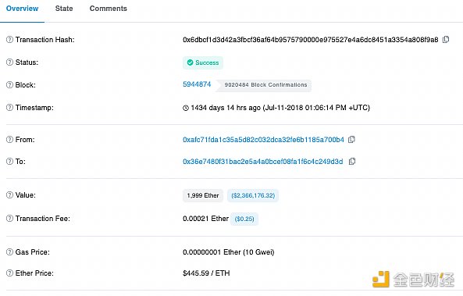
Task: Open block 5944874 link
Action: point(197,84)
